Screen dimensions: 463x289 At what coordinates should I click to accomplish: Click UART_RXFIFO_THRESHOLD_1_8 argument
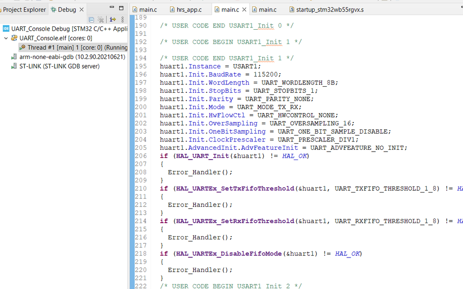[385, 221]
